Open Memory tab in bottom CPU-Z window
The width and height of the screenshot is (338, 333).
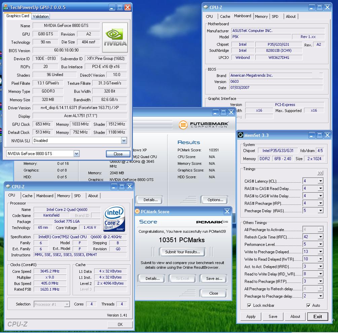click(64, 196)
